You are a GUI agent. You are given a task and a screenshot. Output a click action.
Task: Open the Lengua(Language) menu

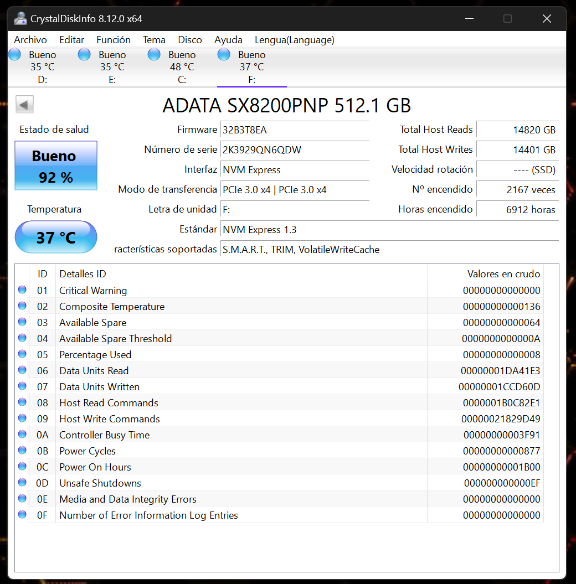point(294,40)
